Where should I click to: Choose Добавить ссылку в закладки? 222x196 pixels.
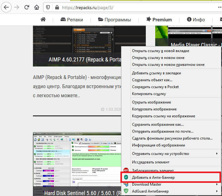coord(175,73)
